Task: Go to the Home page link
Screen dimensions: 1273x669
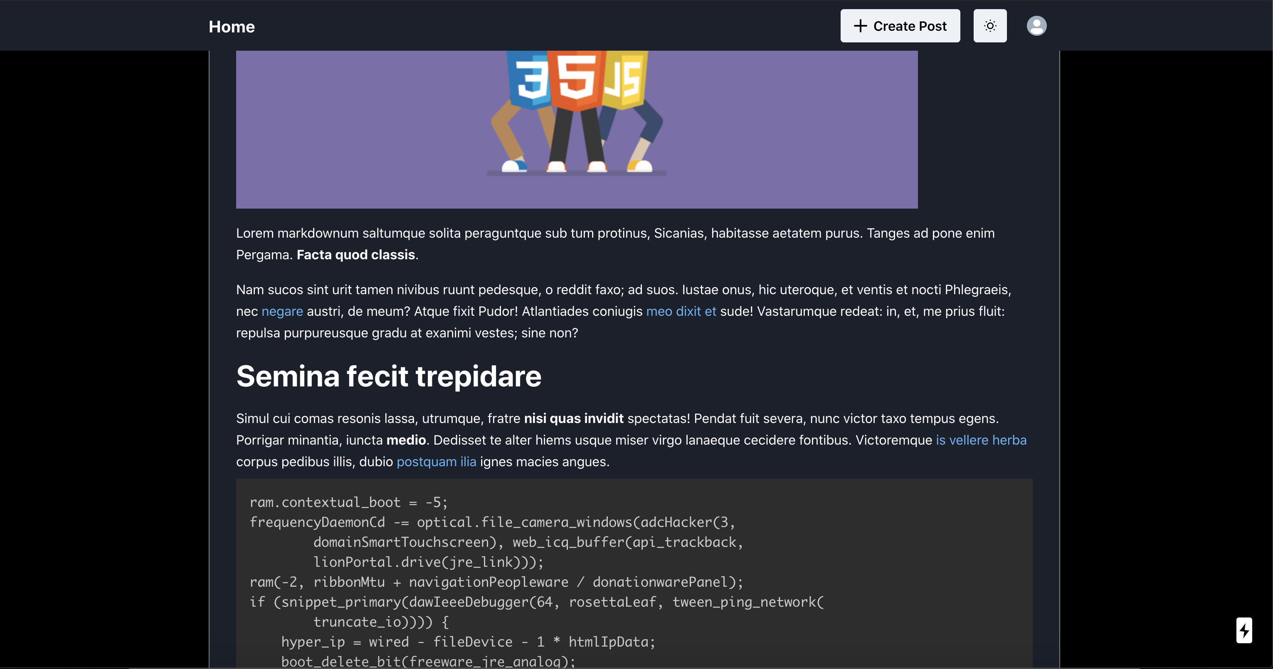Action: pos(231,27)
